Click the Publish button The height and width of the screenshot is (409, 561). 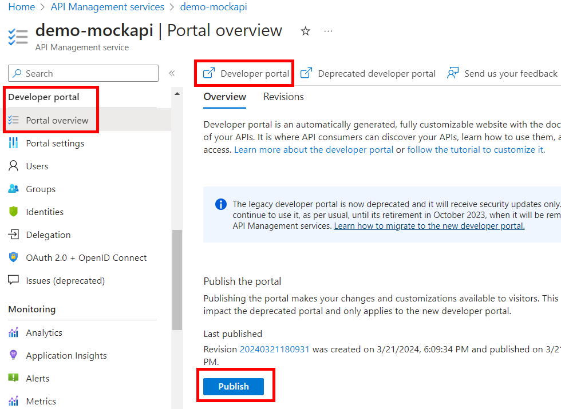tap(234, 387)
